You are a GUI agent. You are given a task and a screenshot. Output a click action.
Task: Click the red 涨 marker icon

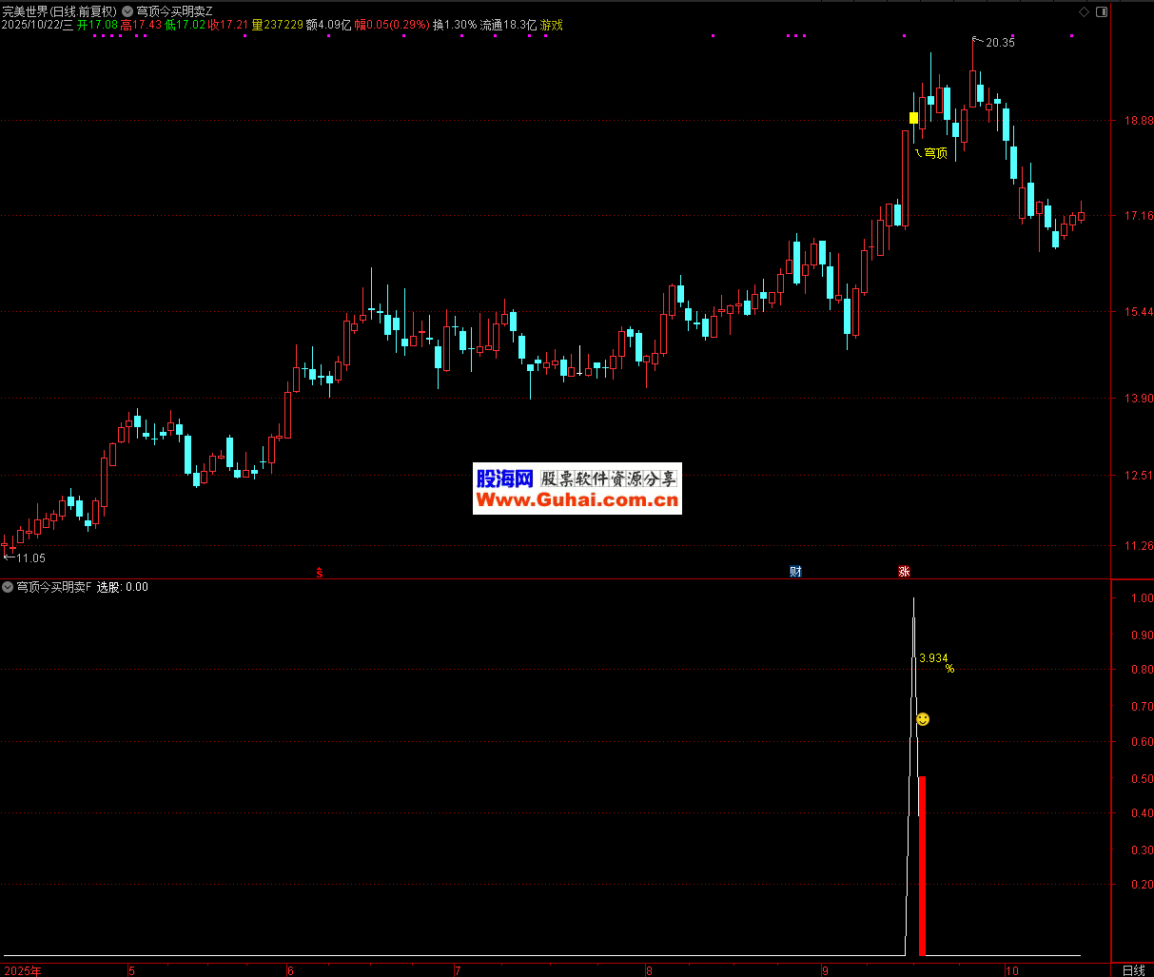[x=904, y=572]
